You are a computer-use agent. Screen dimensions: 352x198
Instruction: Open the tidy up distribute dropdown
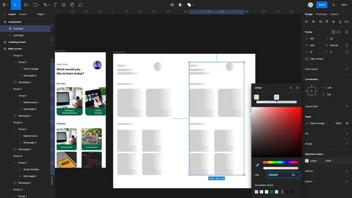[347, 22]
